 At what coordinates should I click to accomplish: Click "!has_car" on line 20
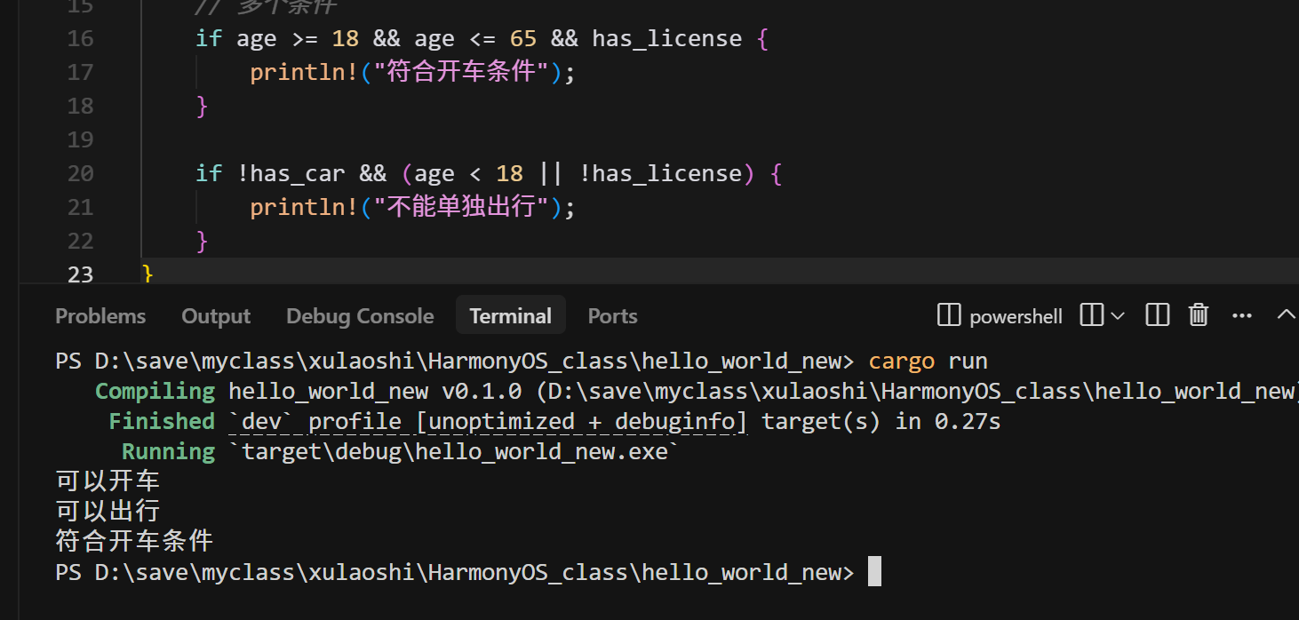pos(291,173)
